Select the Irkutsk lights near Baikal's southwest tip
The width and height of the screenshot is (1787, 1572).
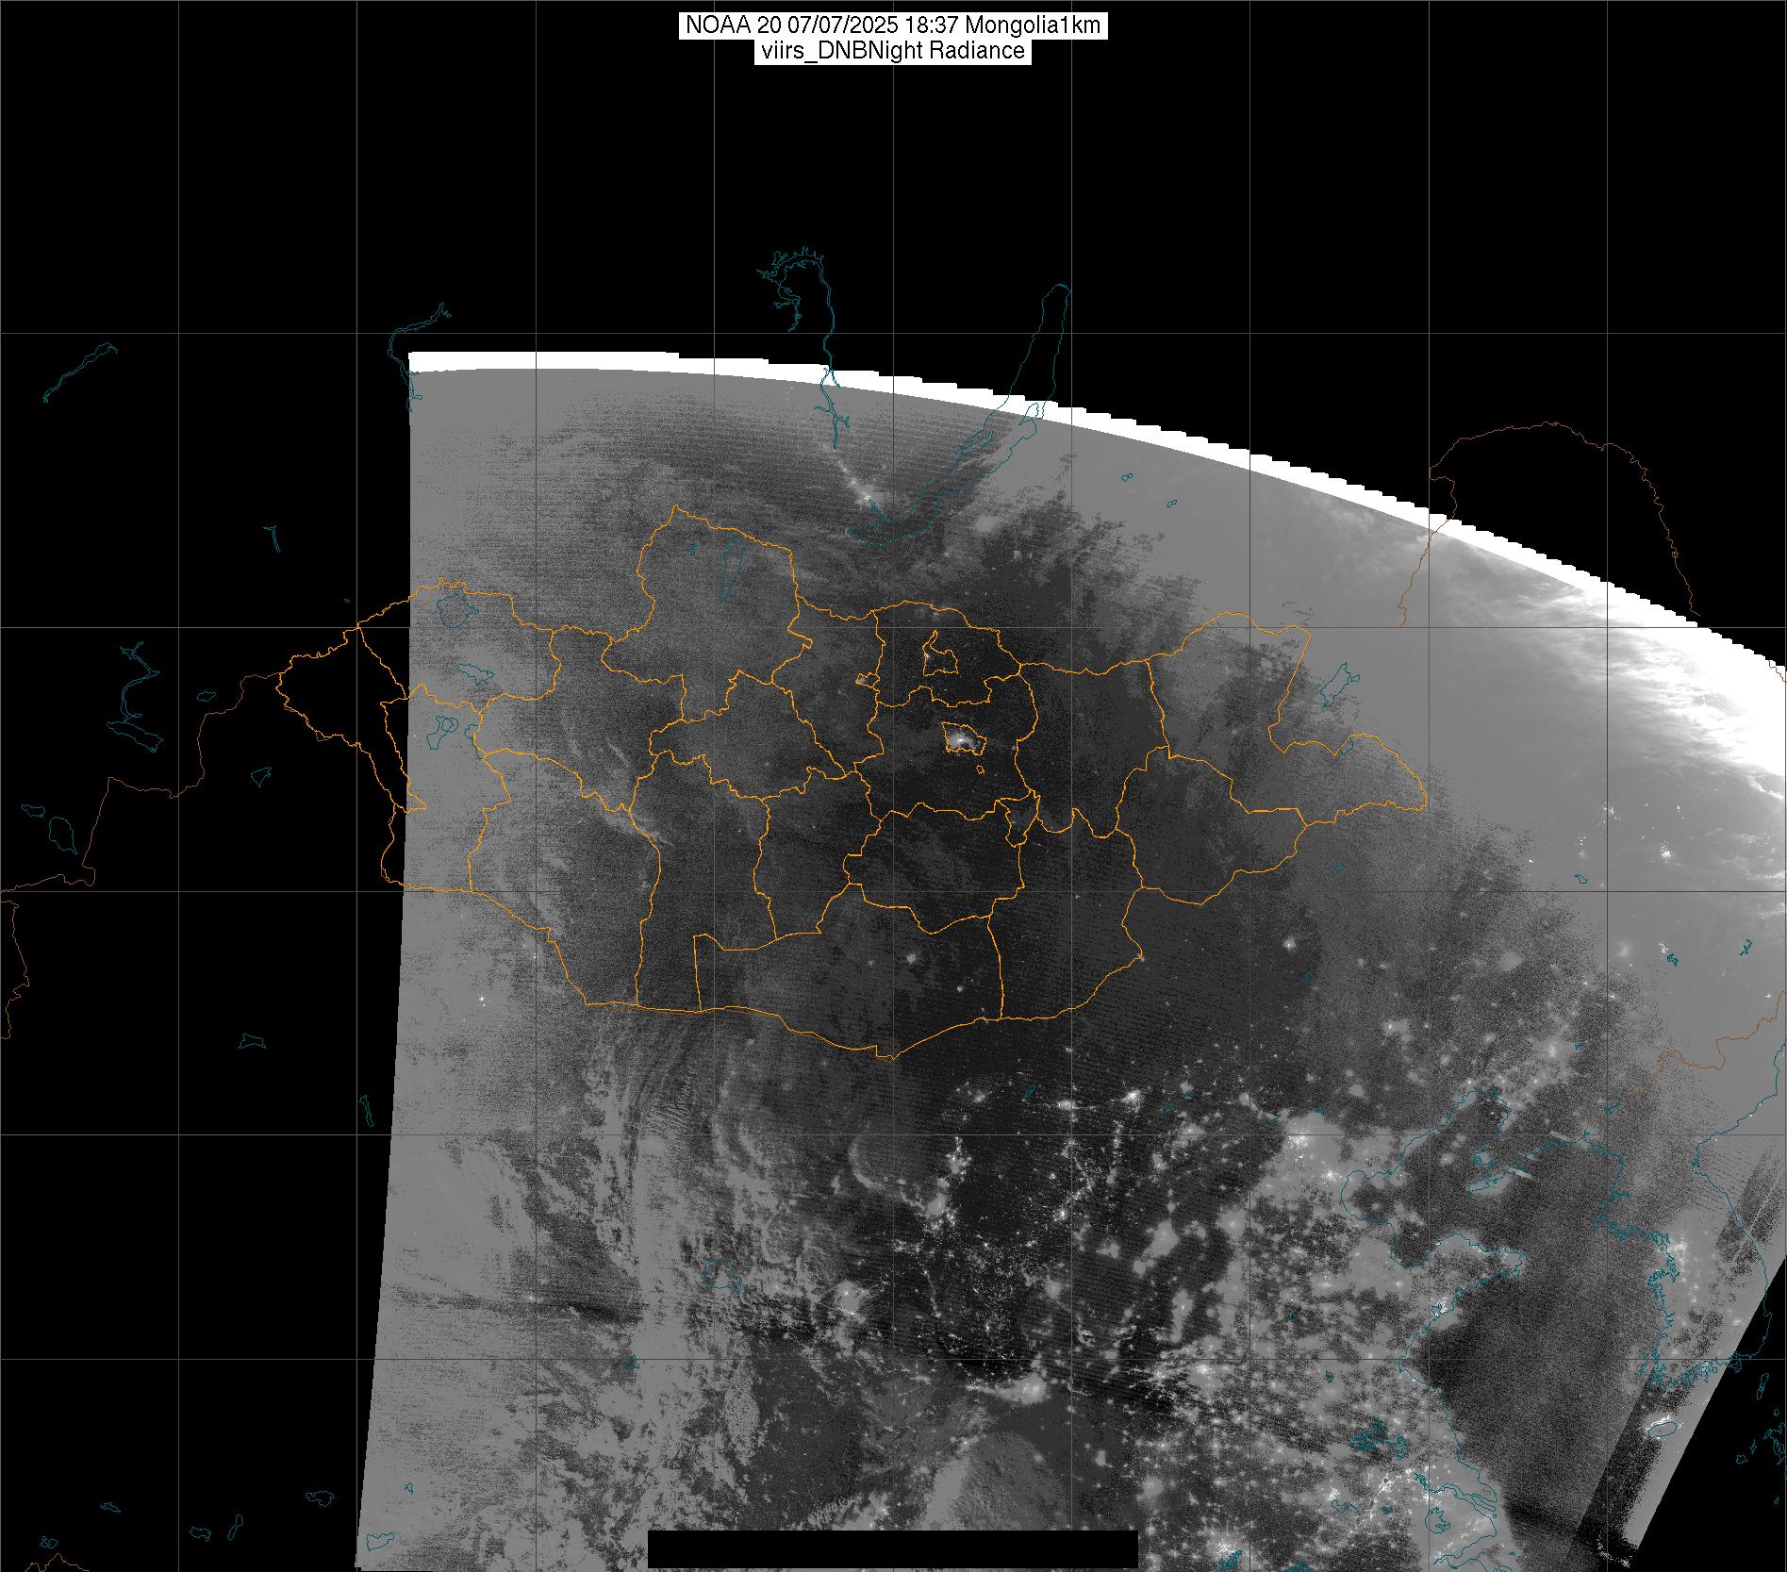(866, 493)
